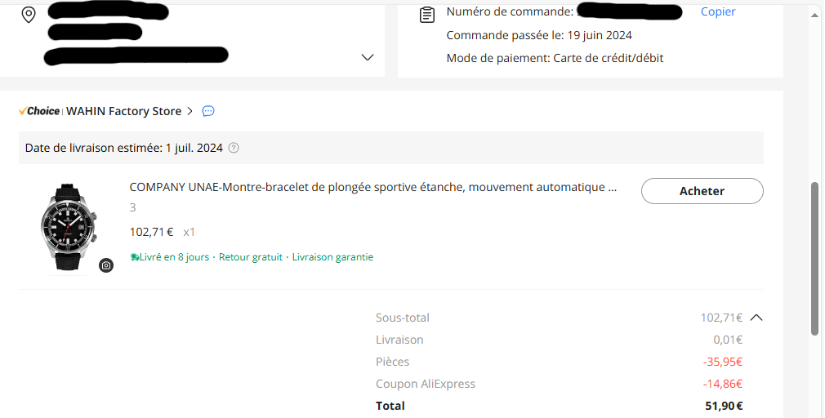The image size is (825, 418).
Task: Click the order clipboard icon
Action: point(426,15)
